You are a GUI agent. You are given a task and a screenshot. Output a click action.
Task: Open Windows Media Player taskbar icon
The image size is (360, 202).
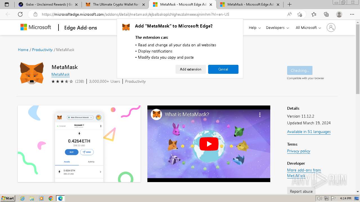41,198
